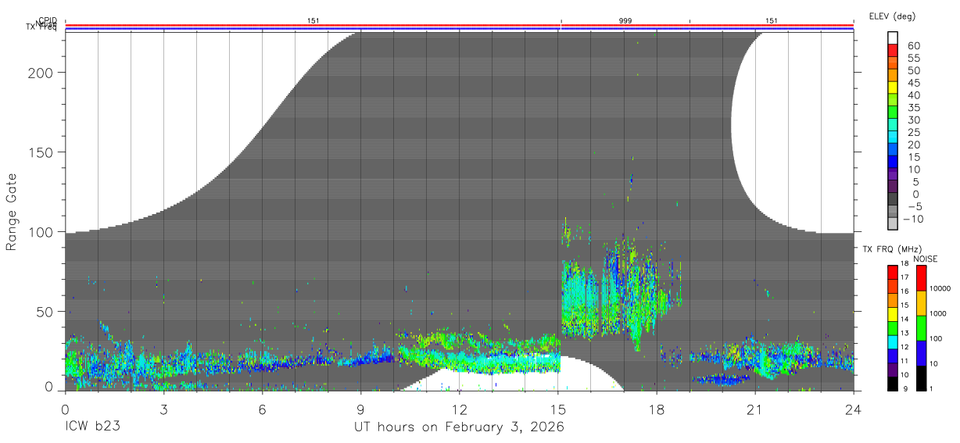The image size is (960, 443).
Task: Select the yellow swatch in TX FRQ bar
Action: 892,314
